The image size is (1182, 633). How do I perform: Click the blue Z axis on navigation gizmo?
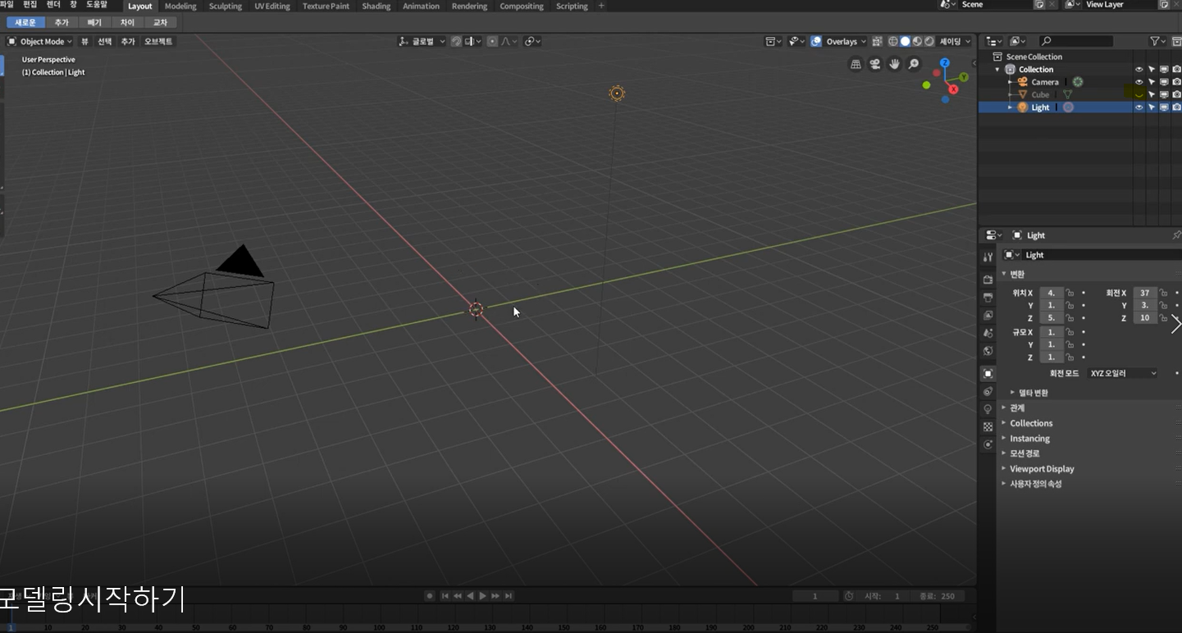(x=945, y=62)
